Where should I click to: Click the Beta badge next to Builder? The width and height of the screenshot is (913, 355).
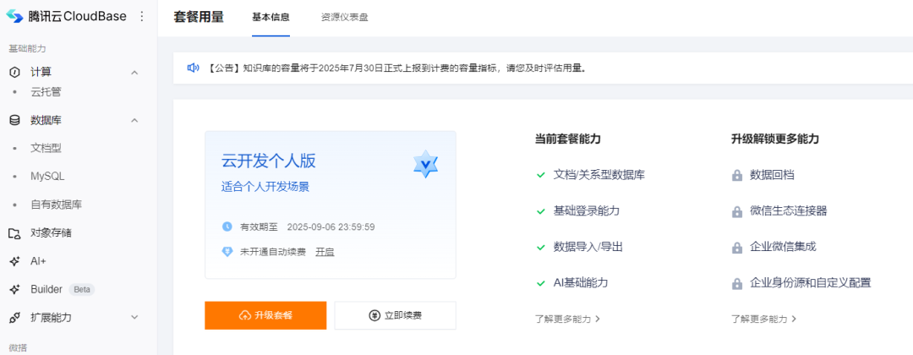pos(81,289)
